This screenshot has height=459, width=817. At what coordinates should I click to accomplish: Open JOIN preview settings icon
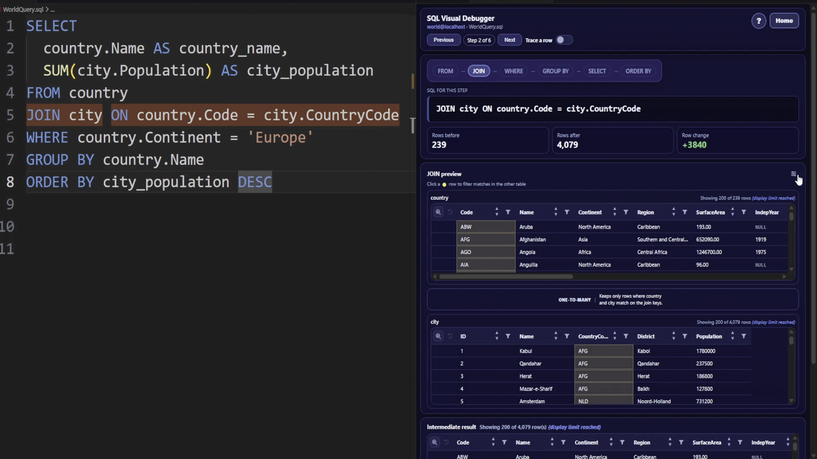793,174
